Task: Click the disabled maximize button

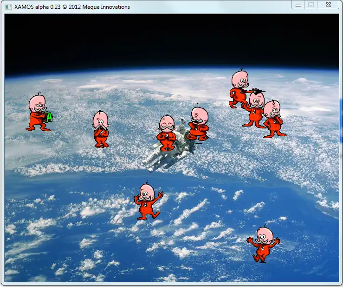Action: pos(311,5)
